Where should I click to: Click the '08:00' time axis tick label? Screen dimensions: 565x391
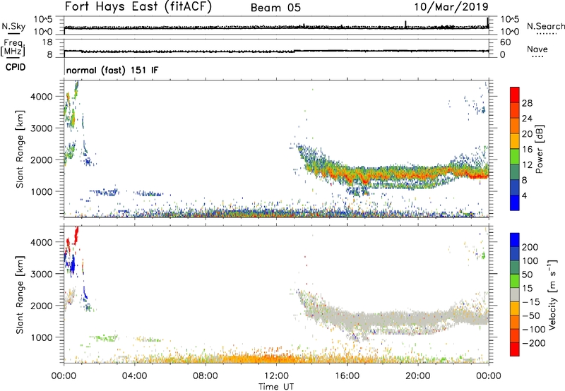click(206, 376)
